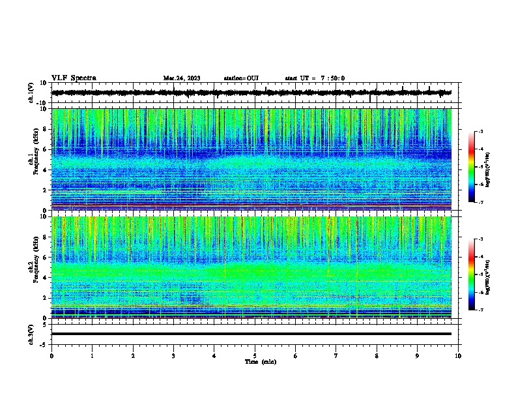Click time axis tick label "4"

214,356
